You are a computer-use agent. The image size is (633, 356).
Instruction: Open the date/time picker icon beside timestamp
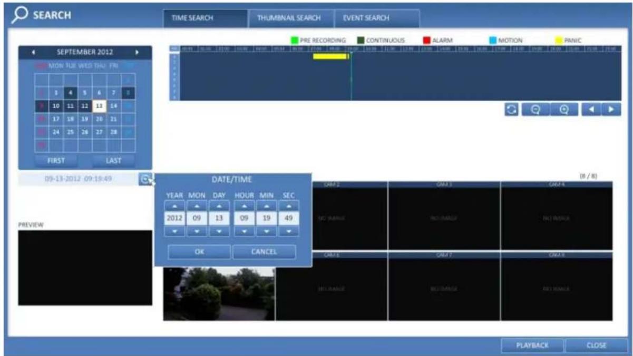tap(145, 180)
